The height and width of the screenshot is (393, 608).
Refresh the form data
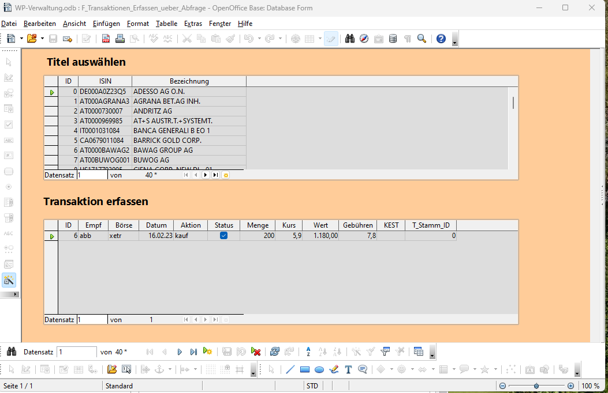(275, 352)
